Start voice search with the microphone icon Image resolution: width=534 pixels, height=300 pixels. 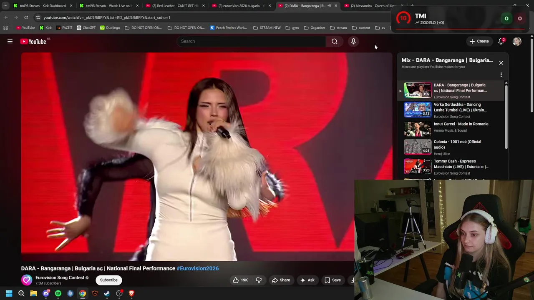coord(353,41)
